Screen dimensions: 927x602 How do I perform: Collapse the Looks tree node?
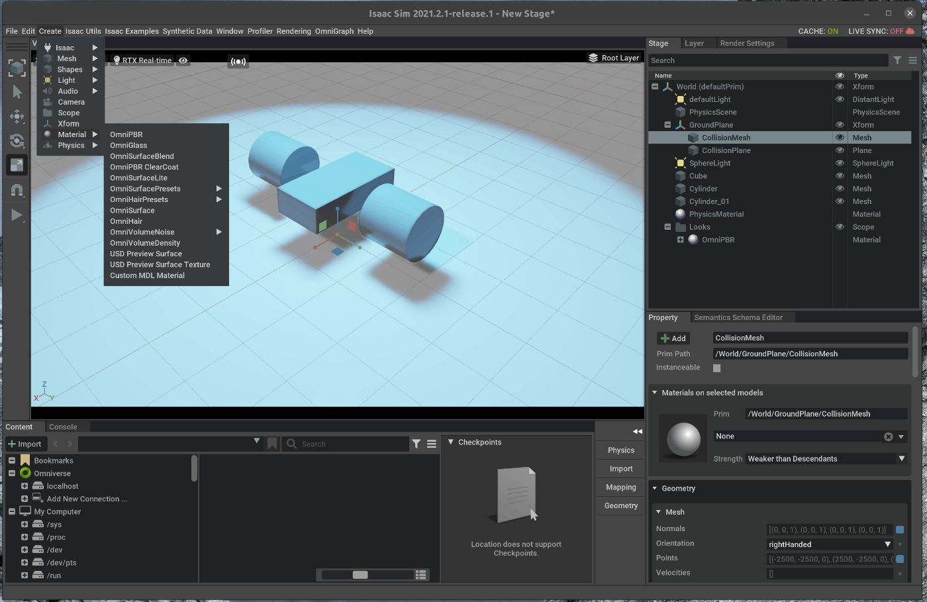tap(667, 227)
